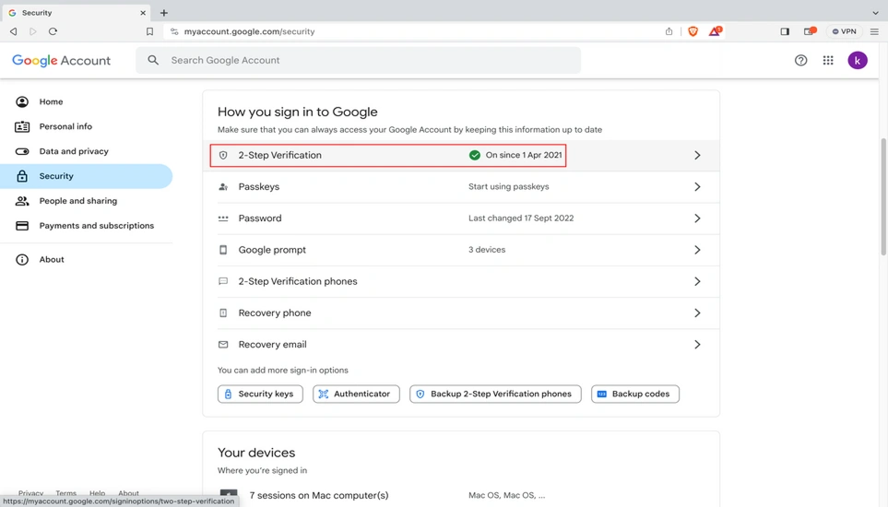Viewport: 888px width, 507px height.
Task: Open the profile avatar k
Action: 858,60
